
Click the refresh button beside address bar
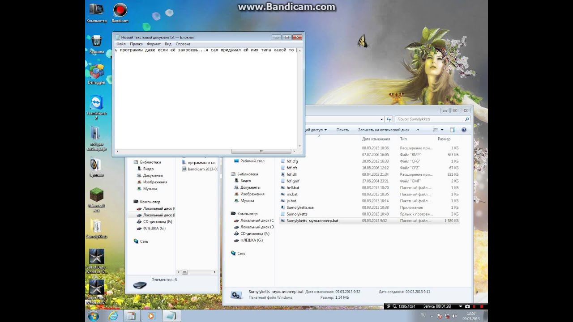click(x=389, y=119)
